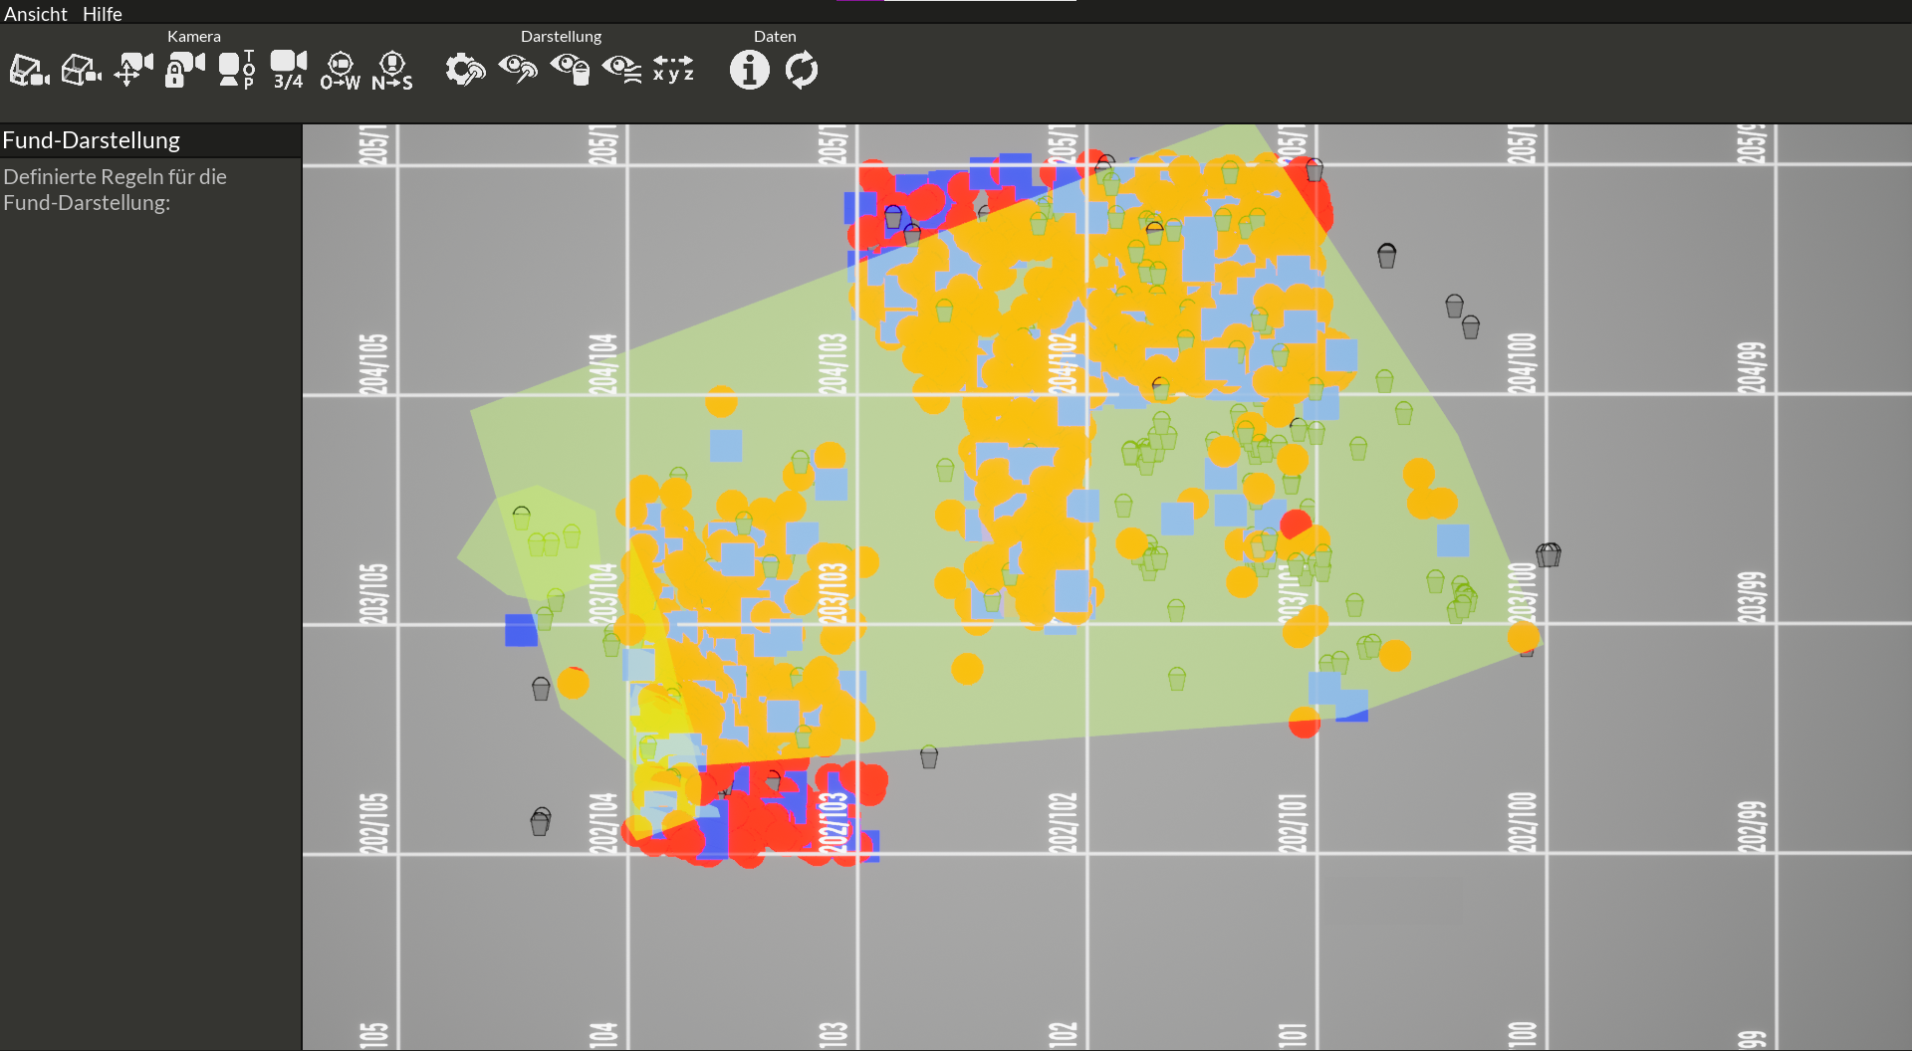Click grid label 202/102
This screenshot has width=1912, height=1051.
click(x=1063, y=822)
